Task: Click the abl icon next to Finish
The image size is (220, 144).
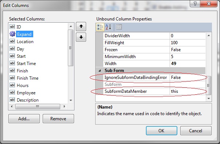Action: click(x=12, y=71)
